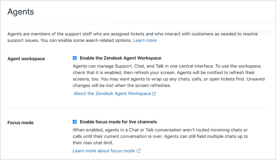
Task: Click the external-link icon after Learn more about focus mode
Action: pos(139,151)
